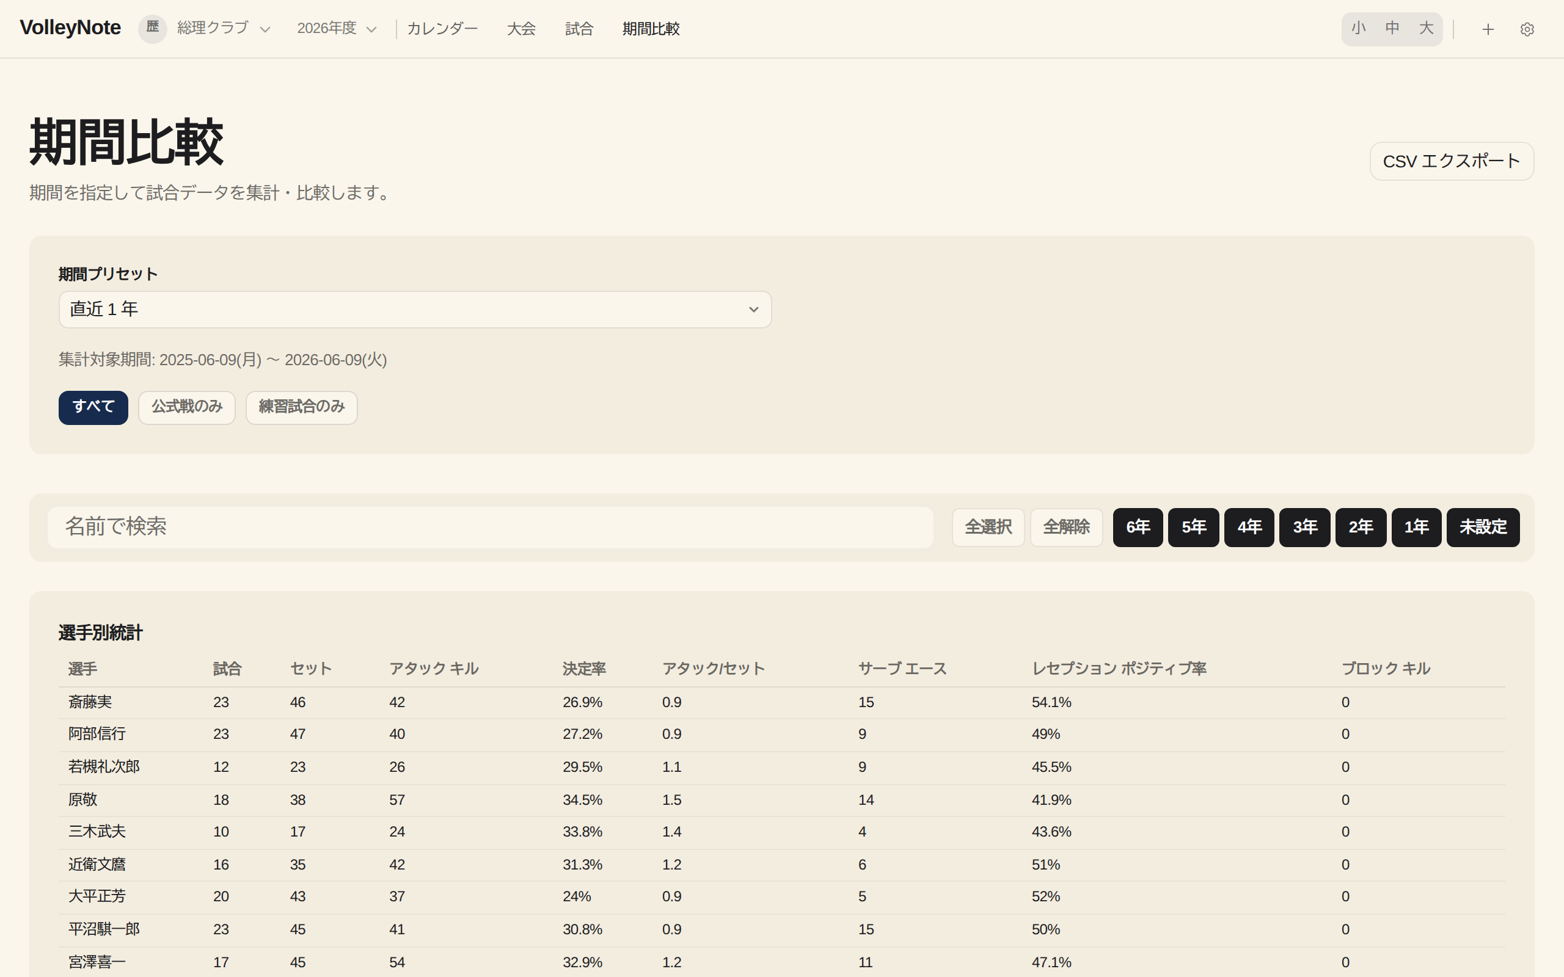Go to the カレンダー tab
Screen dimensions: 1564x977
[x=442, y=29]
